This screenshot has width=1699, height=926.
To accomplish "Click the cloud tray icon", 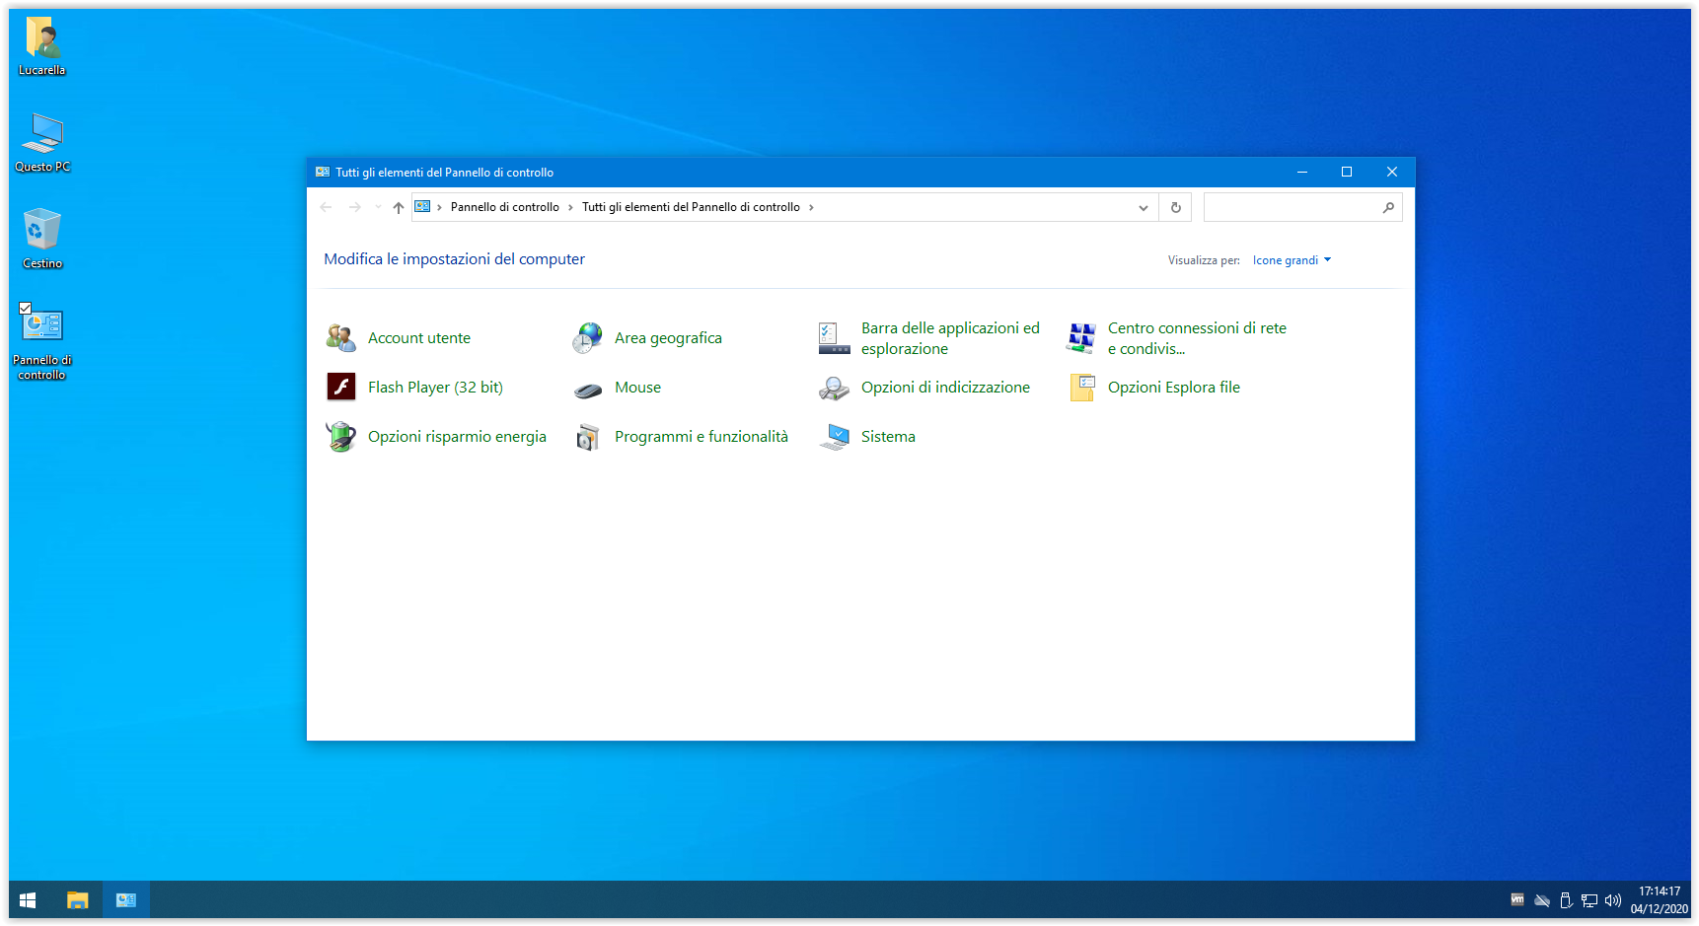I will (x=1542, y=900).
